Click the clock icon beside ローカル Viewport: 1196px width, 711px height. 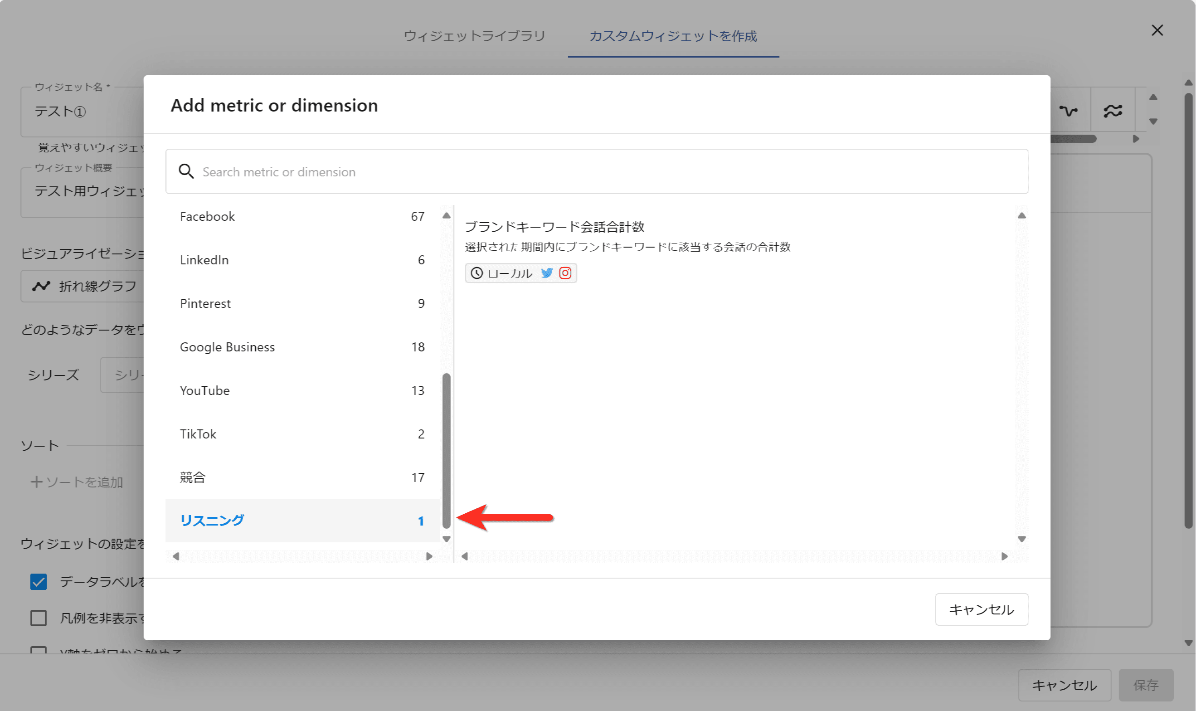pos(476,273)
